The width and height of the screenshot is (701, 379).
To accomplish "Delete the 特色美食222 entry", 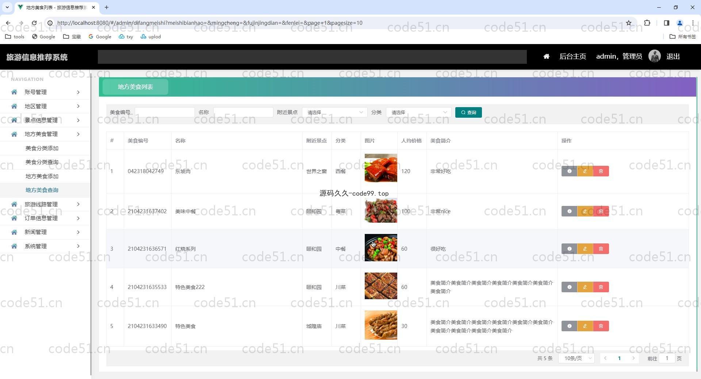I will pyautogui.click(x=601, y=287).
